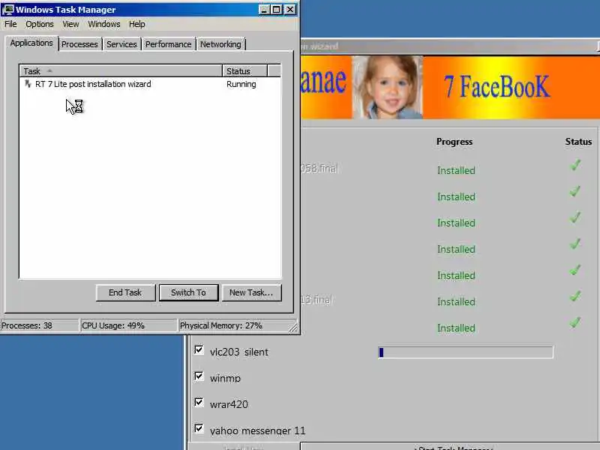Switch to the Performance tab

tap(168, 44)
